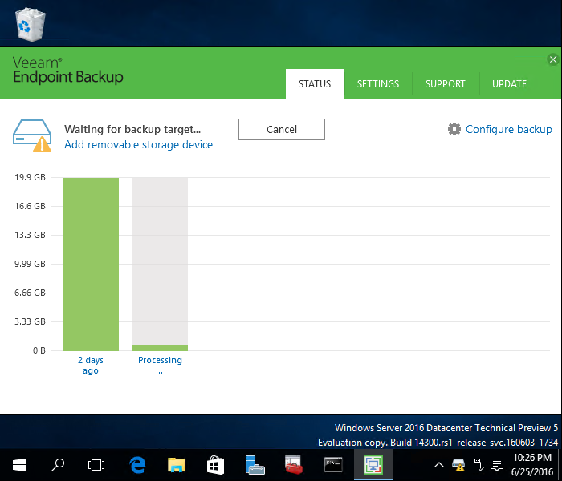Click the safely remove hardware tray icon

click(x=478, y=465)
